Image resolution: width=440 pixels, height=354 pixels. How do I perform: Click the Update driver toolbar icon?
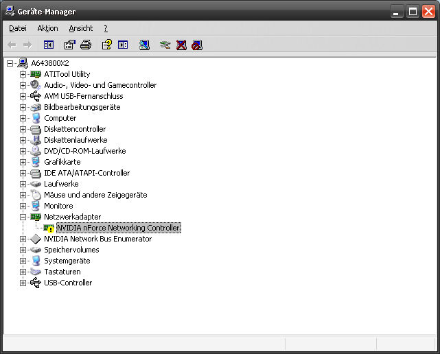(165, 45)
